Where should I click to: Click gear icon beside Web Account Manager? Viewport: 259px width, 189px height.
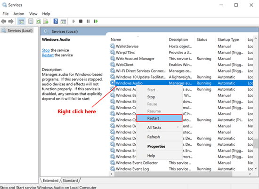tap(113, 58)
